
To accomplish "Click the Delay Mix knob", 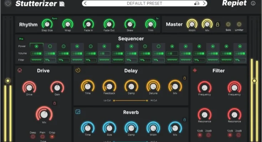I will [x=175, y=86].
